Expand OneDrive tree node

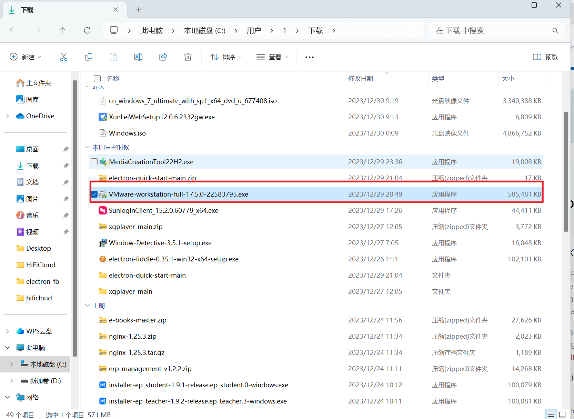pos(7,116)
